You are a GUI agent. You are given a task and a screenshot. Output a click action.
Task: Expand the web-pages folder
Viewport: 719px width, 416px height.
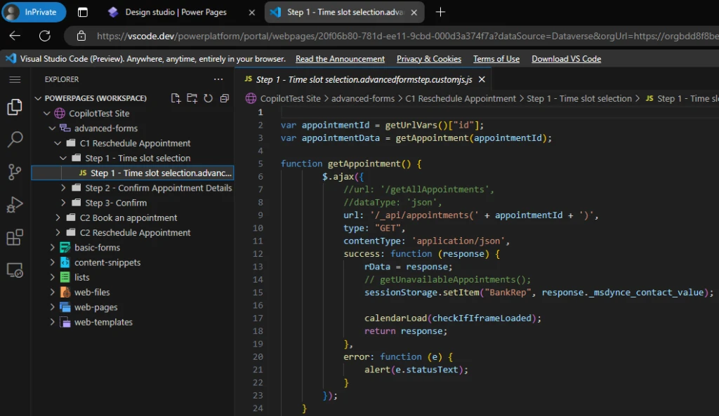click(x=51, y=307)
